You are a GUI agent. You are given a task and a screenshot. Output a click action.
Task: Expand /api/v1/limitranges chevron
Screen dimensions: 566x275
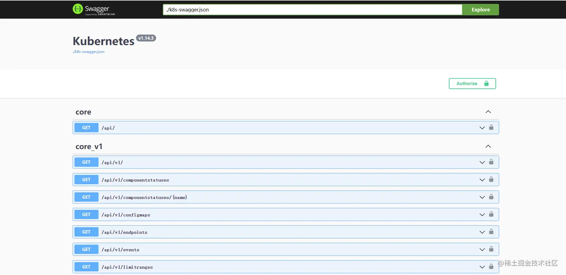(x=482, y=267)
